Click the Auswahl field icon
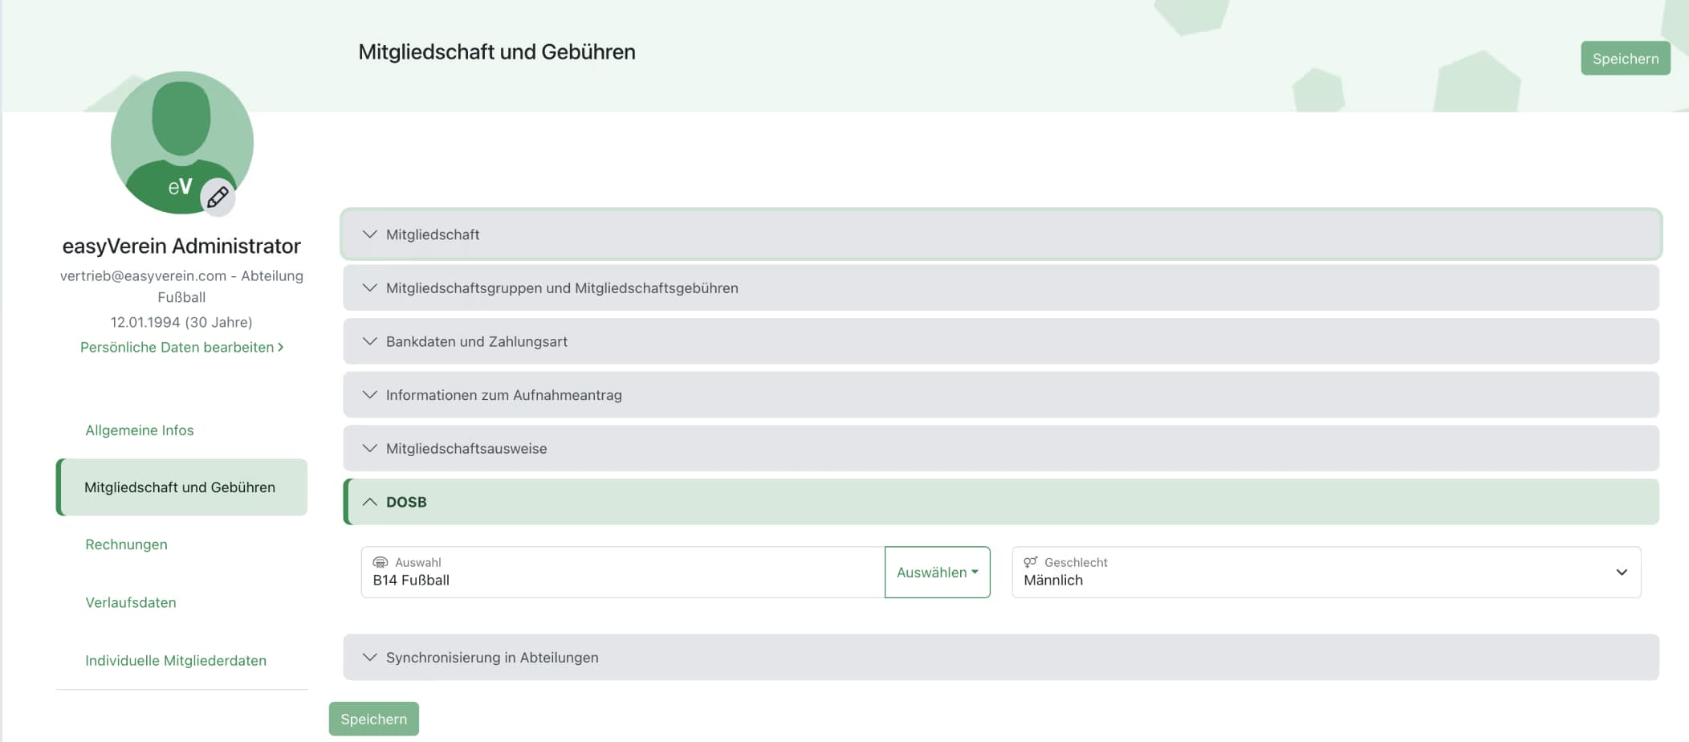The width and height of the screenshot is (1689, 742). (381, 562)
